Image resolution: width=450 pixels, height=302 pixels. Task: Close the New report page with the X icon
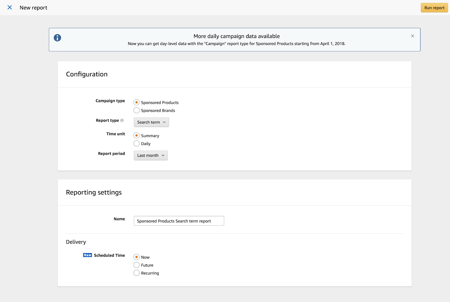click(x=10, y=8)
